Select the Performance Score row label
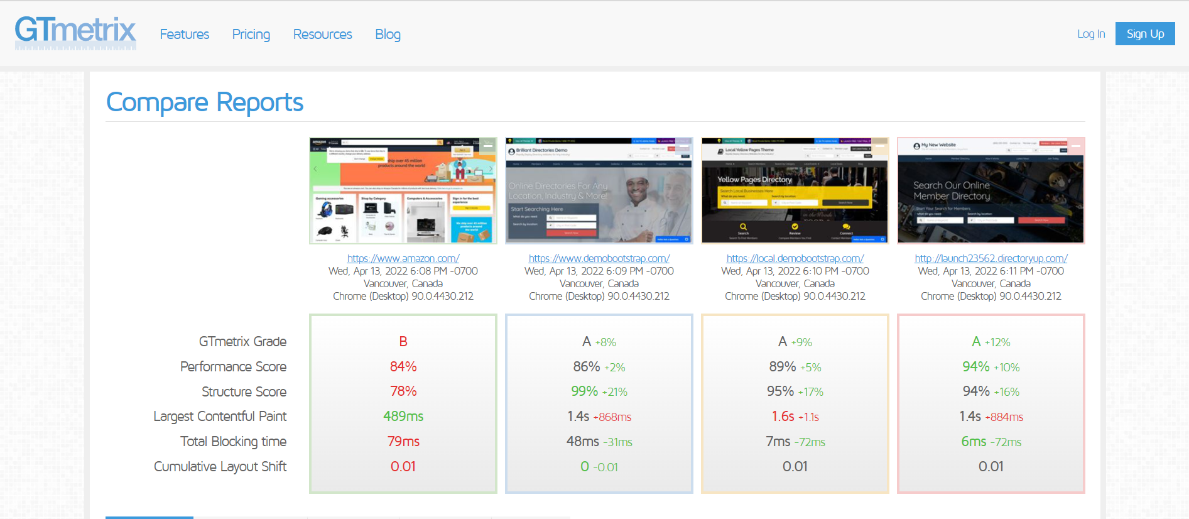1189x519 pixels. coord(233,366)
